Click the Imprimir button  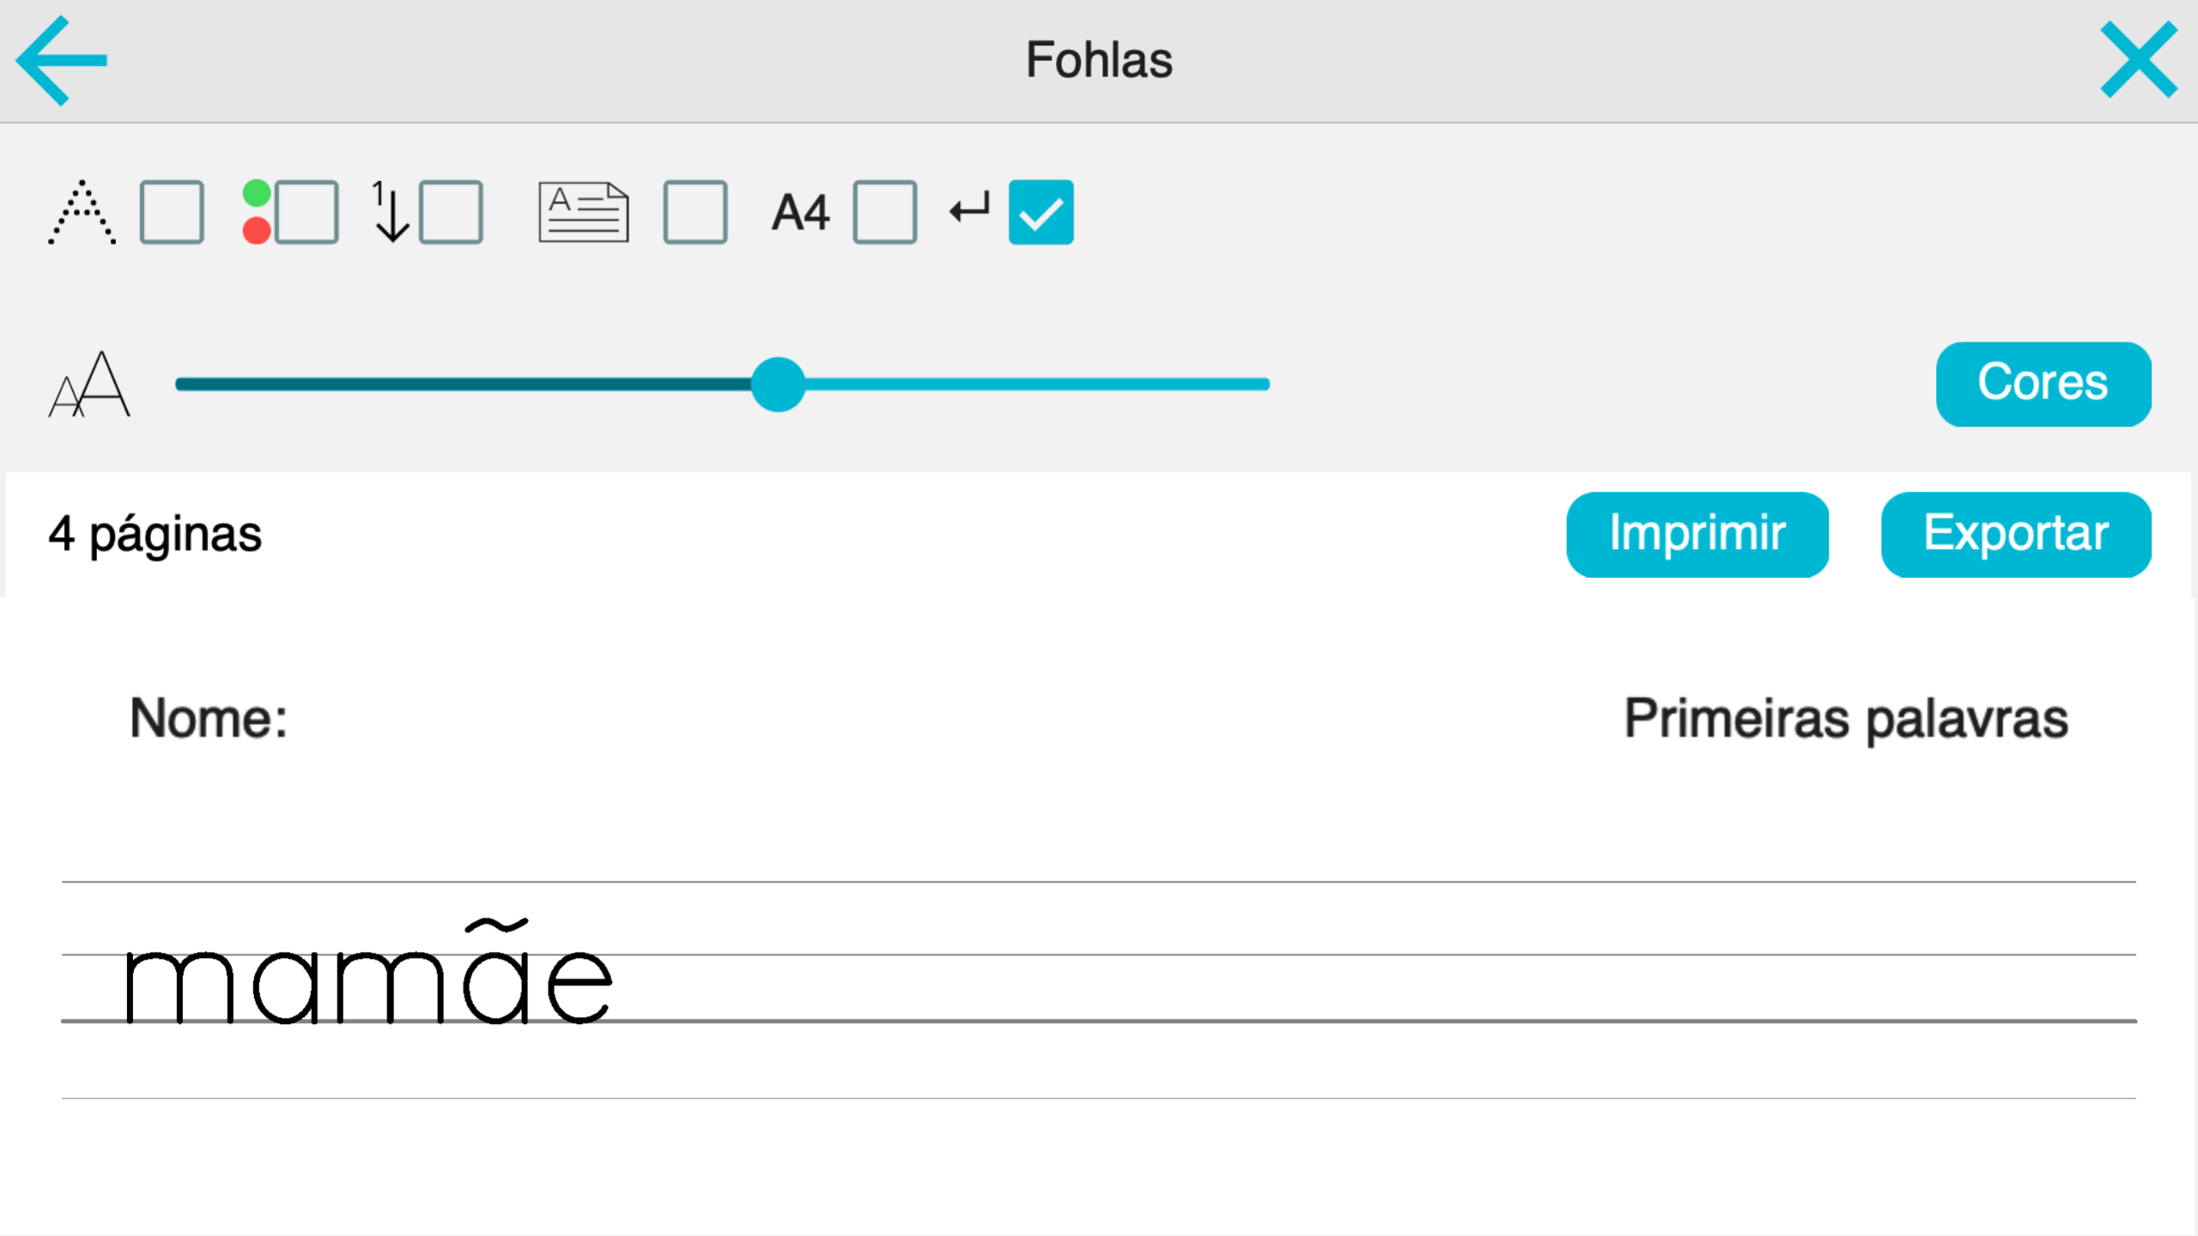click(1697, 534)
